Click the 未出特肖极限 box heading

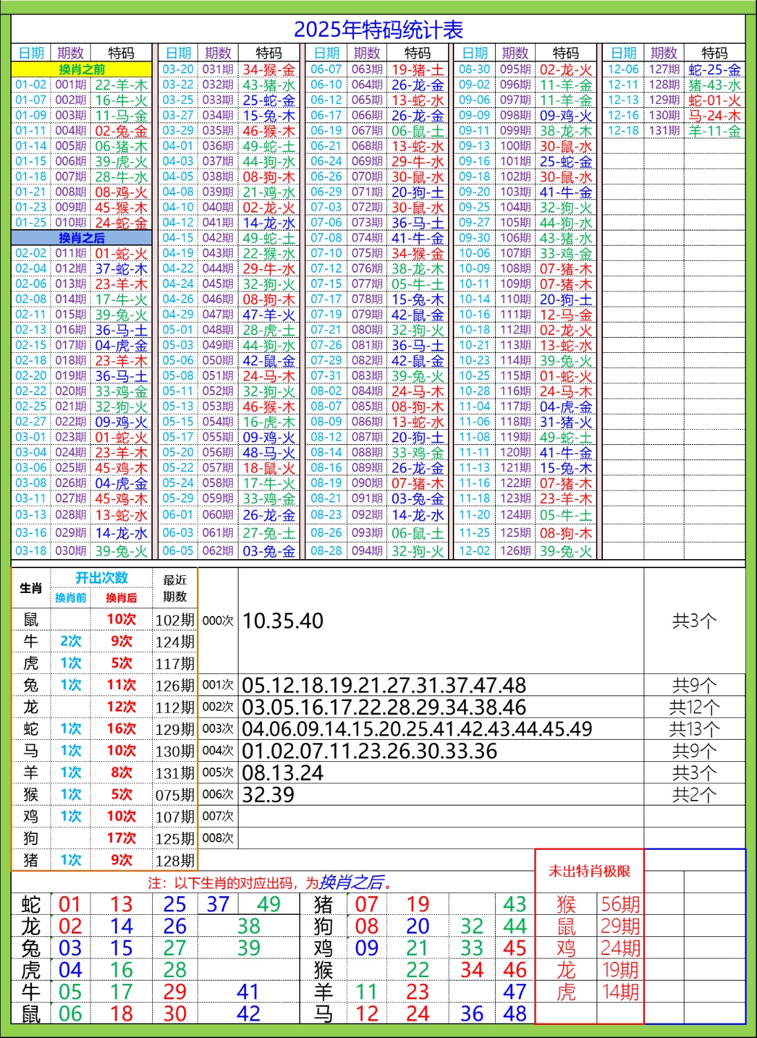tap(589, 871)
